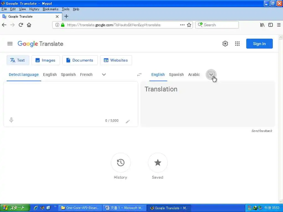Open the View menu
The width and height of the screenshot is (283, 212).
22,9
